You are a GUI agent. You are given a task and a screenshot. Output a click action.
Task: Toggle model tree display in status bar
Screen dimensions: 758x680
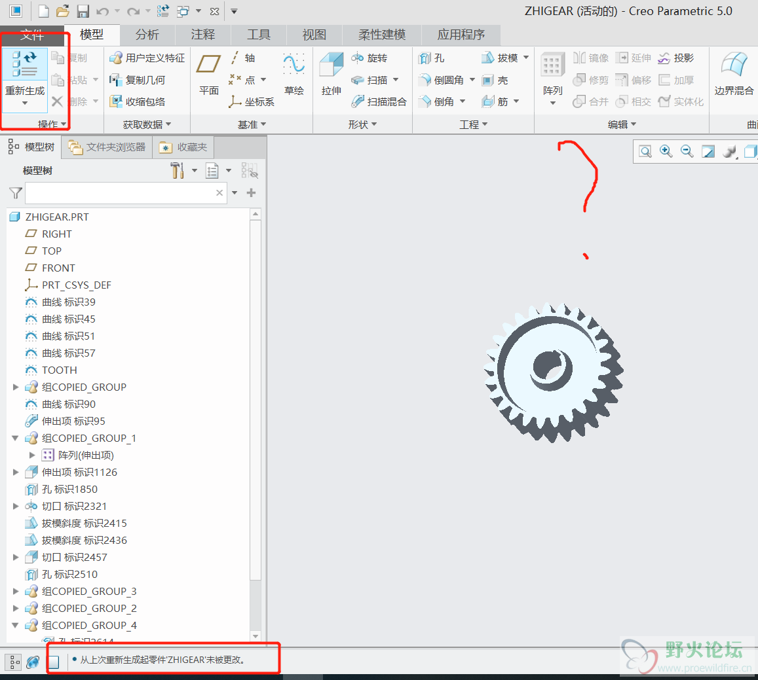tap(12, 662)
